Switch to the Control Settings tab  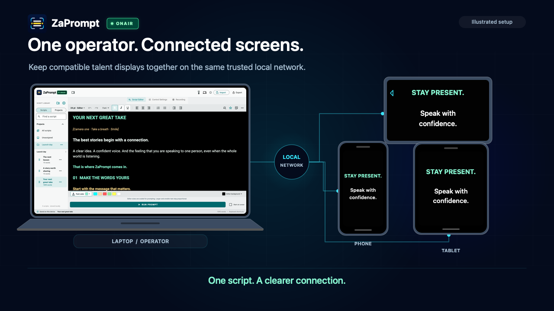158,99
